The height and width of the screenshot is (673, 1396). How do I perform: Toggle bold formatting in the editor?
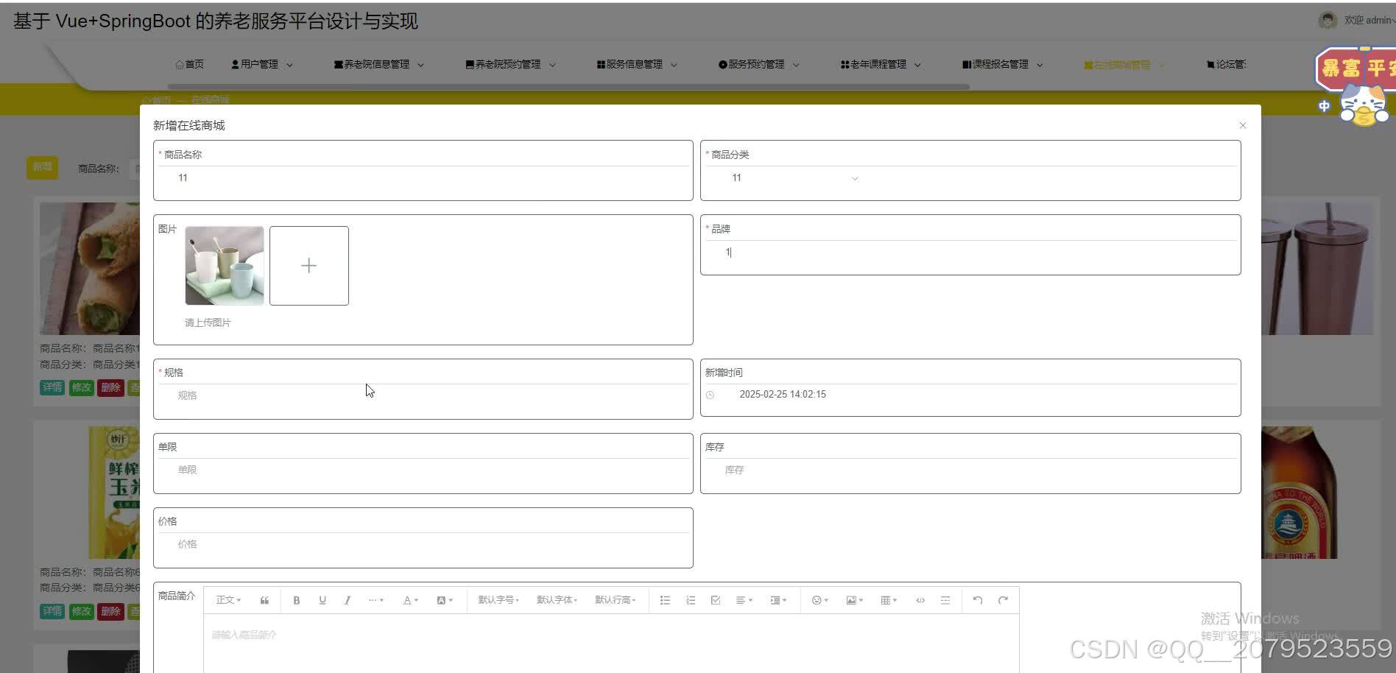click(297, 600)
